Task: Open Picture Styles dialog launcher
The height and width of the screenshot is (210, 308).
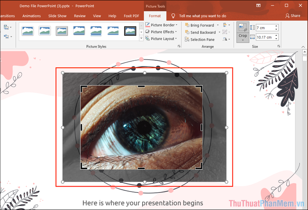Action: point(179,46)
